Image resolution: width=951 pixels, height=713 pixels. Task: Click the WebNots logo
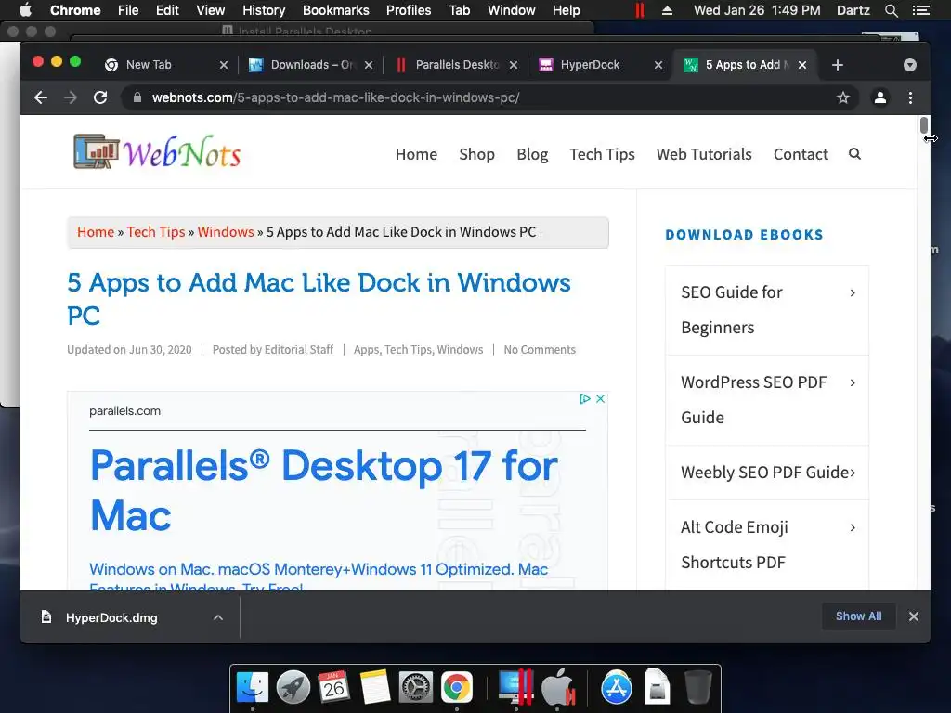click(x=157, y=151)
